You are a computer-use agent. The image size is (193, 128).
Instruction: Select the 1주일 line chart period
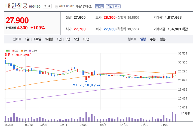[x=37, y=39]
